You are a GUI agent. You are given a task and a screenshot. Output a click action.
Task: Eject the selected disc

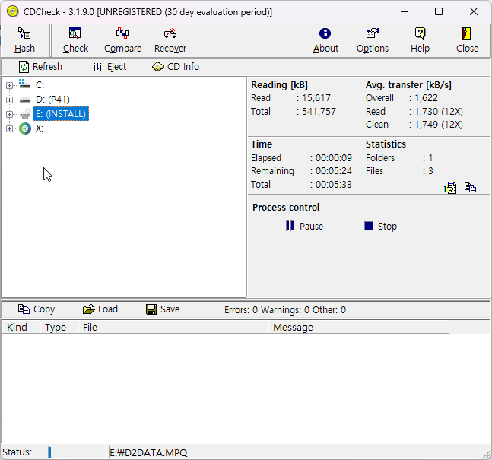[x=110, y=67]
